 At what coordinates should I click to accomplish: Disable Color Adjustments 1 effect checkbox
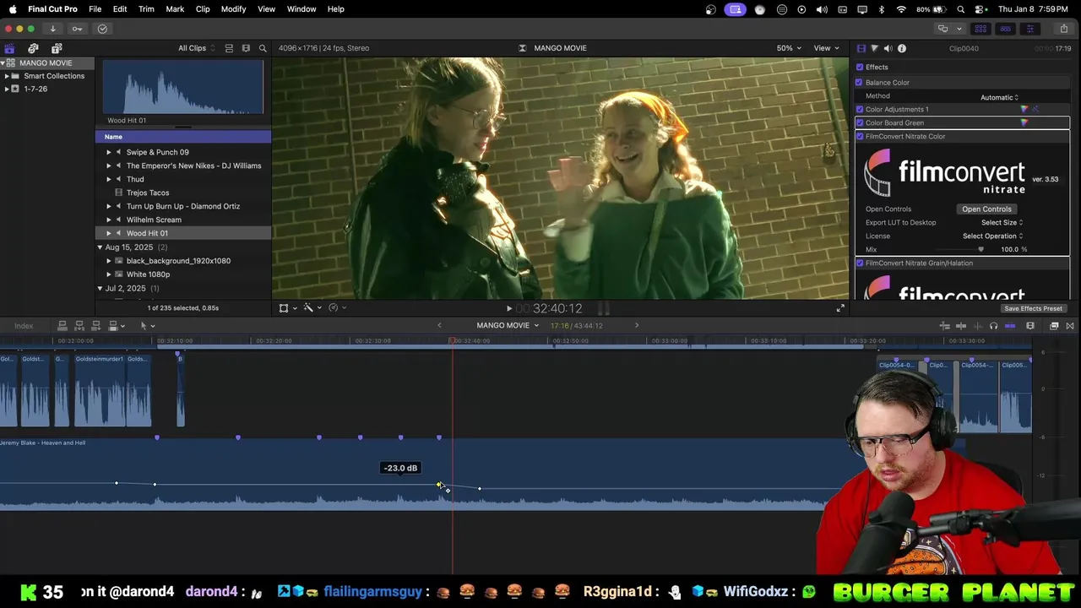click(x=860, y=110)
